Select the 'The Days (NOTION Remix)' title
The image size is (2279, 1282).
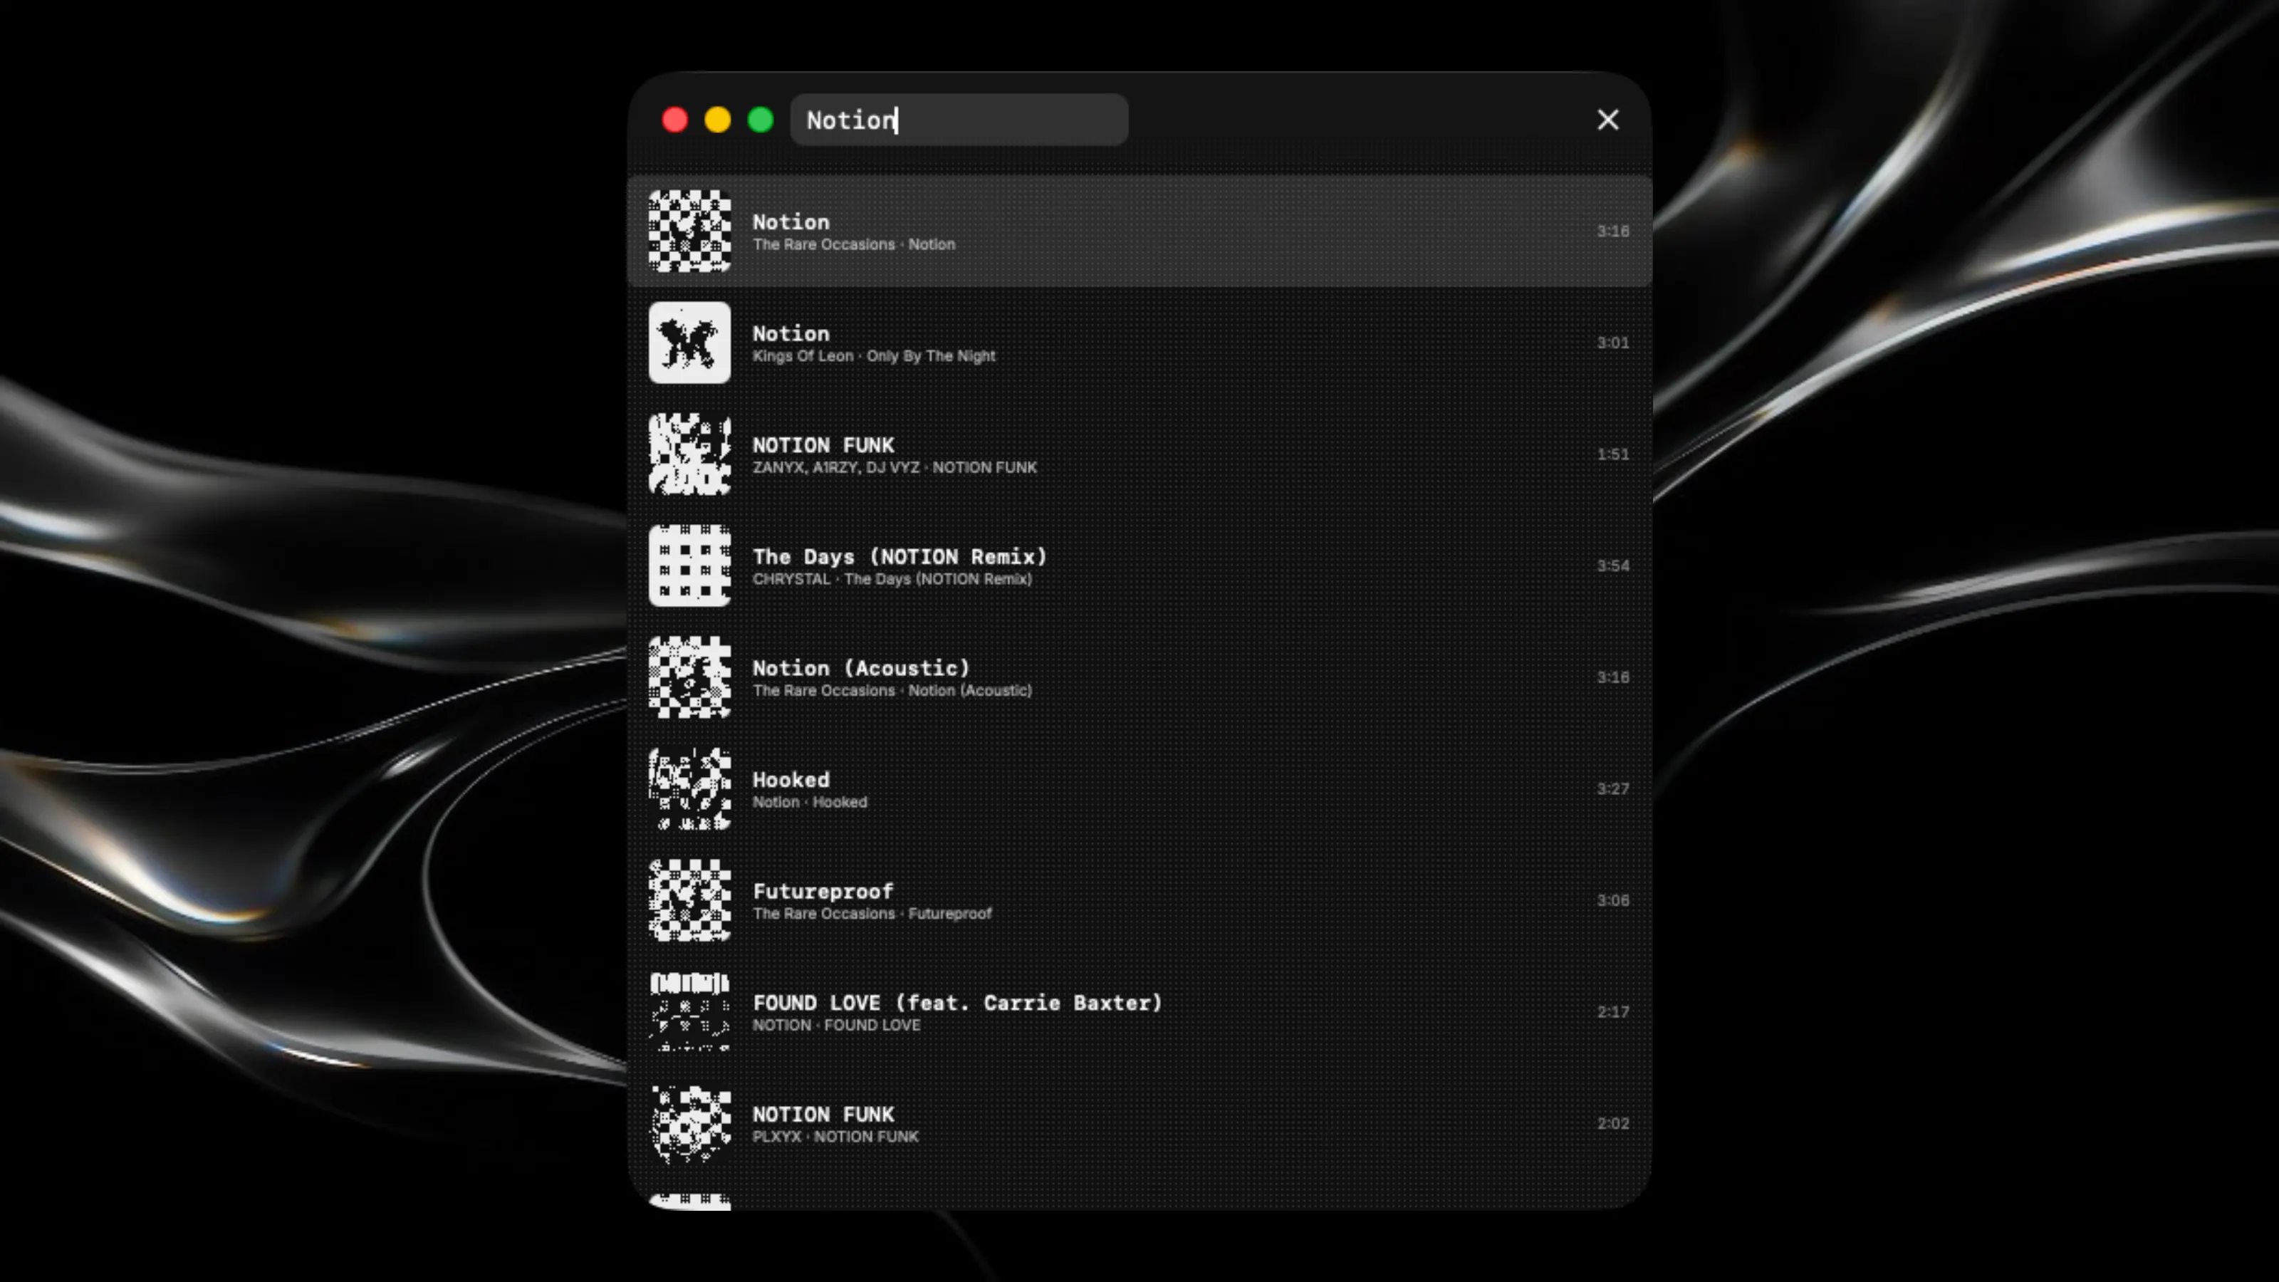[899, 556]
